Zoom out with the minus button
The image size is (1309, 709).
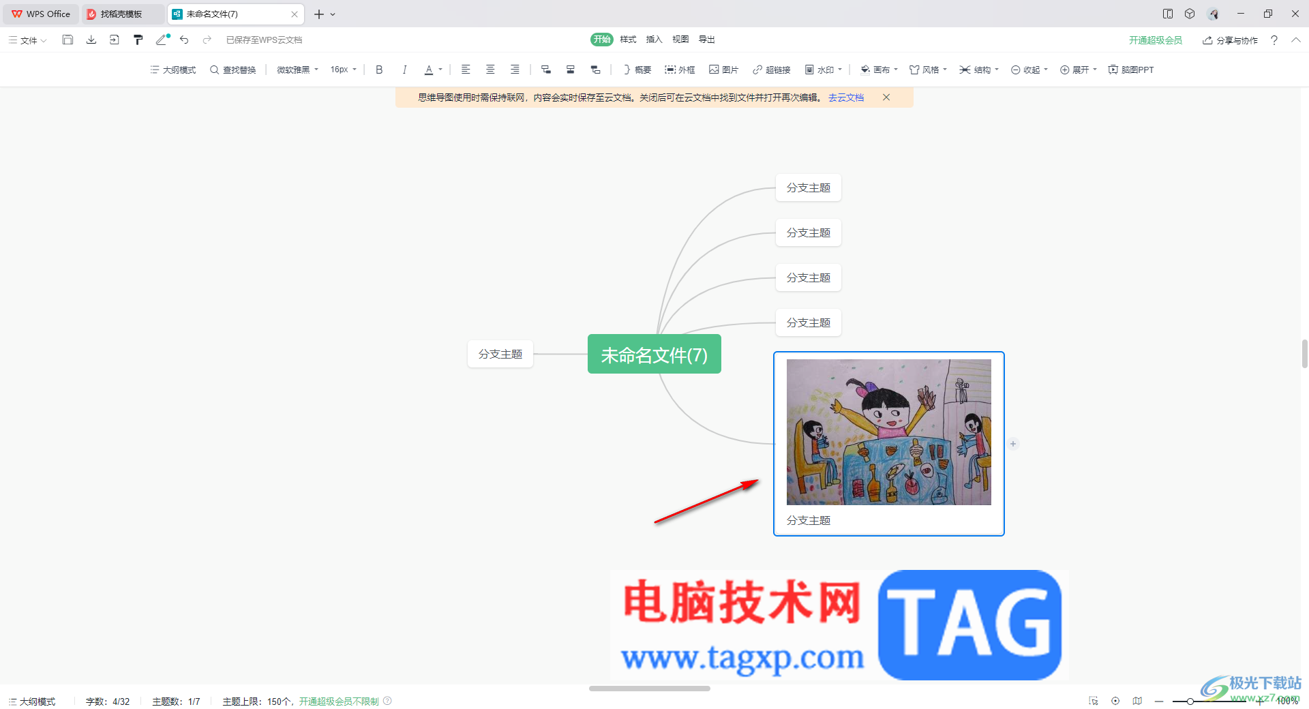[1159, 701]
